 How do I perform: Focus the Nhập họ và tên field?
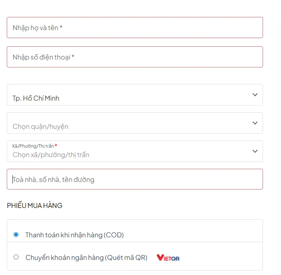135,27
